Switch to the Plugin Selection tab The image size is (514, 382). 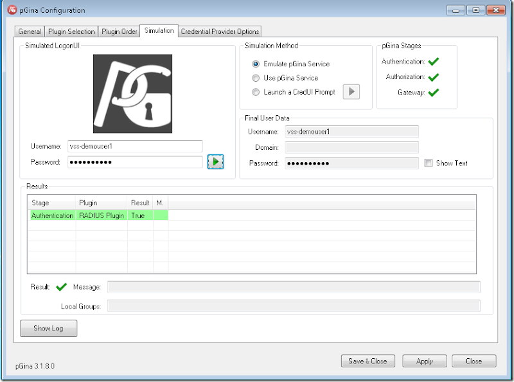71,32
